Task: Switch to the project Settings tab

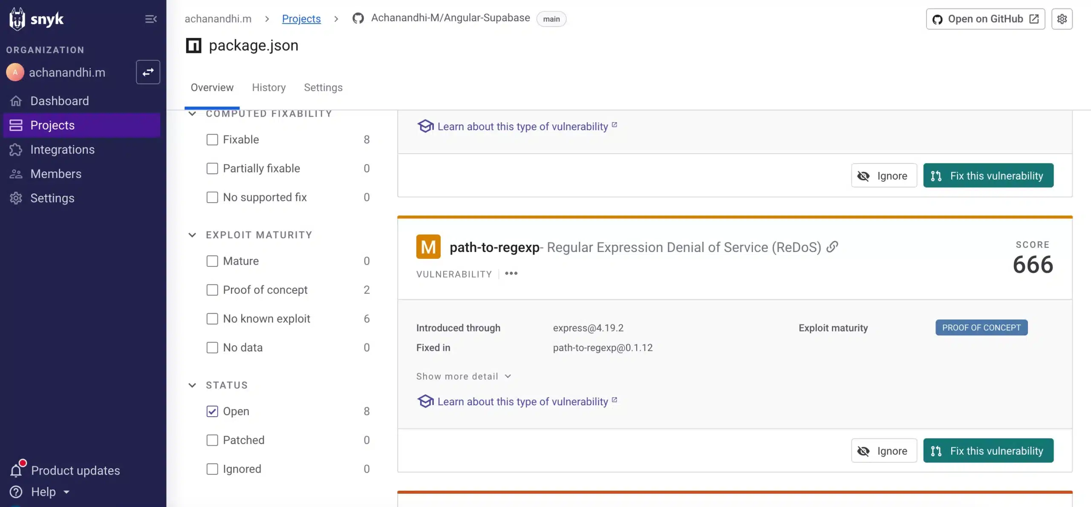Action: coord(323,87)
